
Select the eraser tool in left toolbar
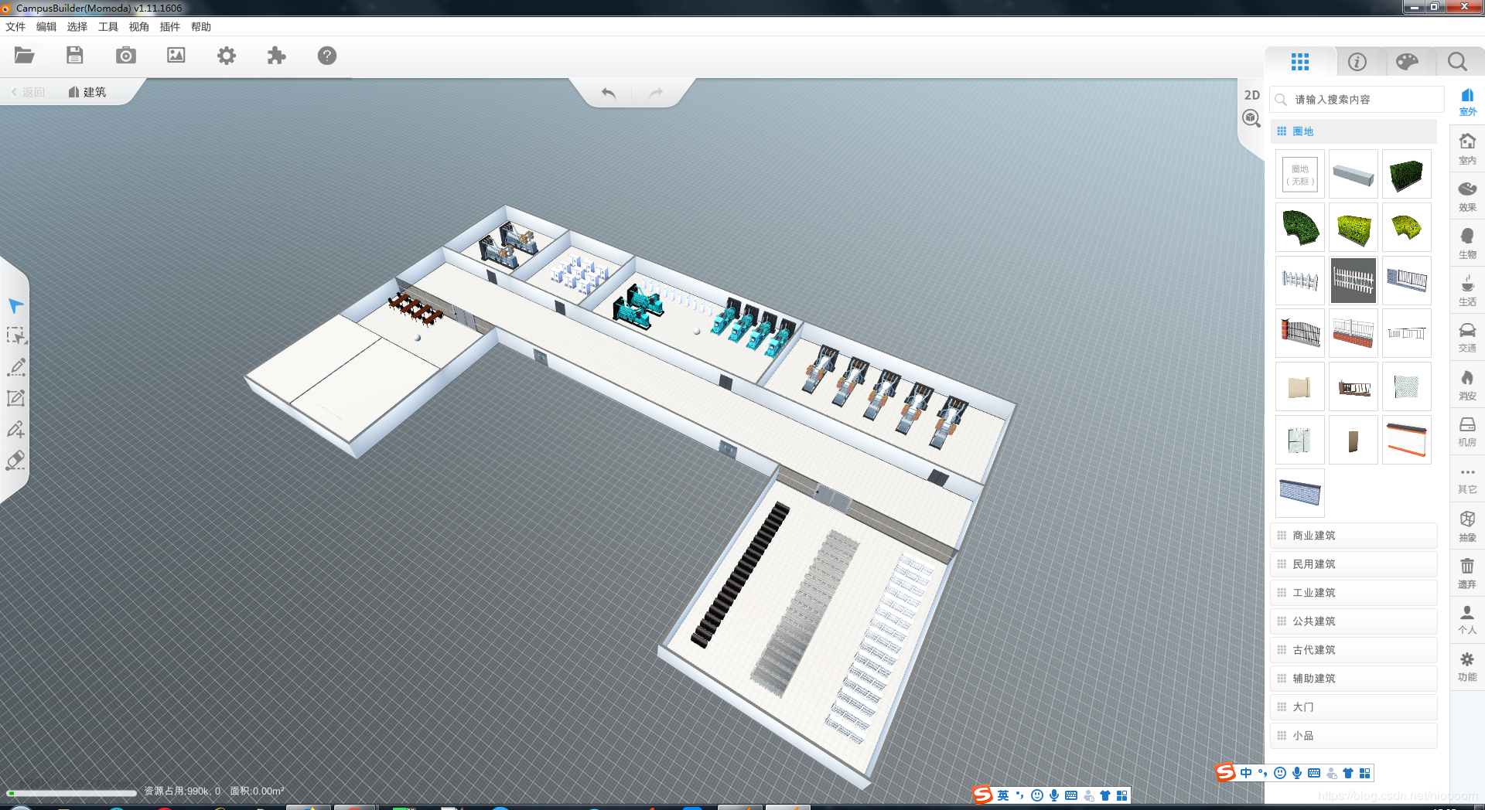click(15, 461)
